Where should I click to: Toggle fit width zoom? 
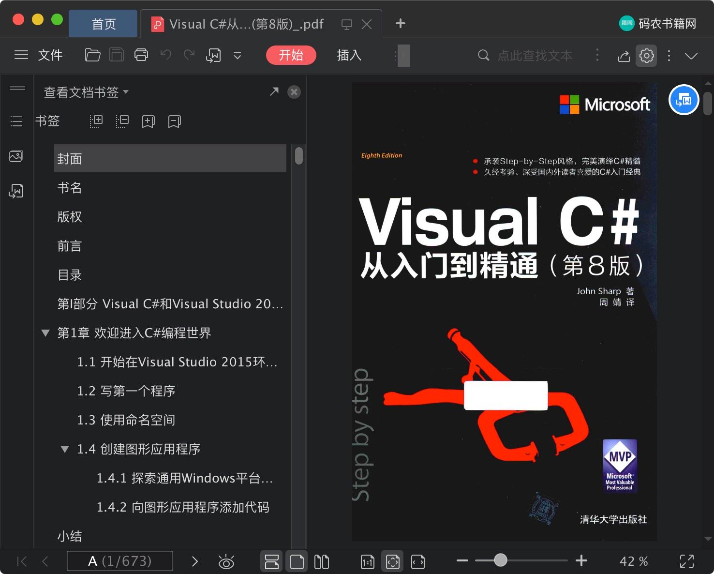[x=418, y=561]
